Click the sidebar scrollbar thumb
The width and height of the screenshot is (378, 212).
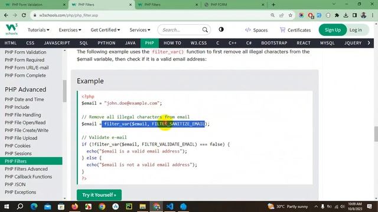(64, 91)
